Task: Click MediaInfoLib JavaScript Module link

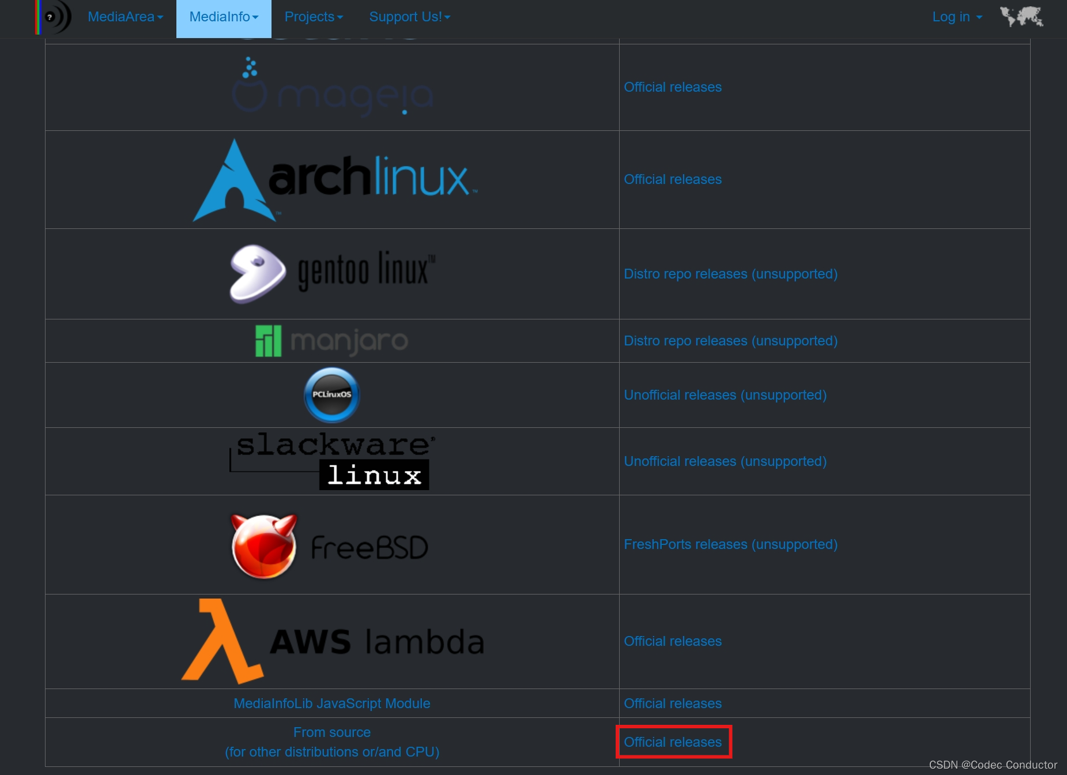Action: (x=332, y=703)
